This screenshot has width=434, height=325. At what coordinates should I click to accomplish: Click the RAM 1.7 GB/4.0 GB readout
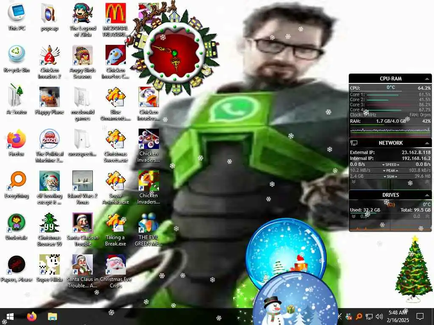tap(390, 121)
